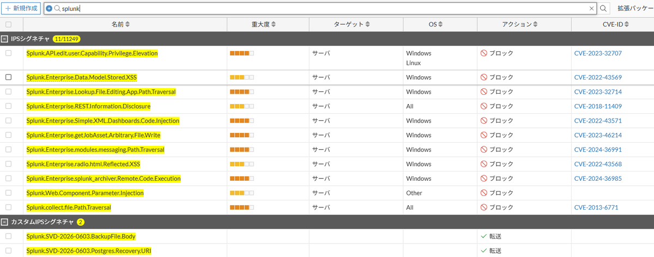The height and width of the screenshot is (257, 654).
Task: Check Splunk.API.edit.user.Capability row checkbox
Action: click(8, 53)
